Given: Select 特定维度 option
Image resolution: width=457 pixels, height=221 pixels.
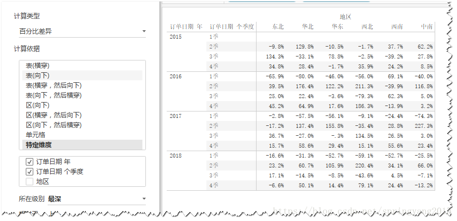Looking at the screenshot, I should (x=82, y=145).
